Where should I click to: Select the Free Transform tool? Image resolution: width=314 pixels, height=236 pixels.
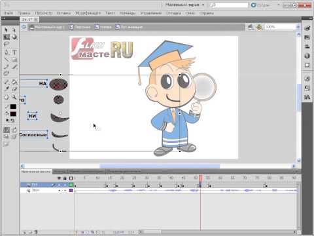(7, 37)
